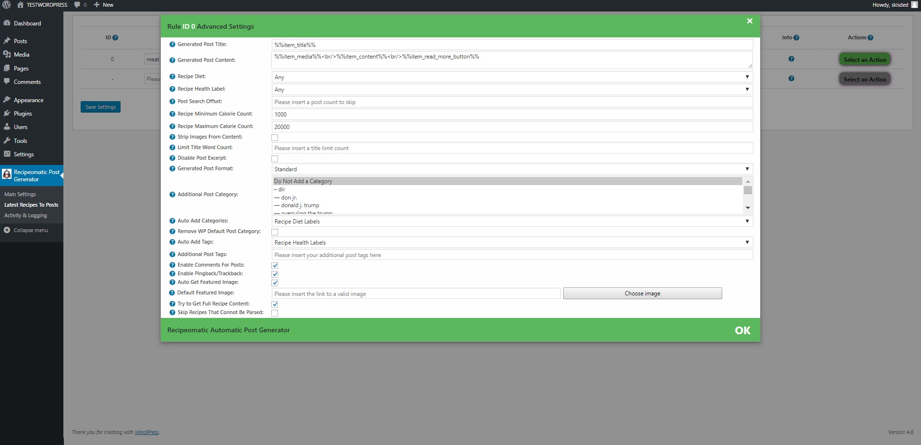921x445 pixels.
Task: Click help icon beside Enable Pingback/Trackback
Action: coord(172,274)
